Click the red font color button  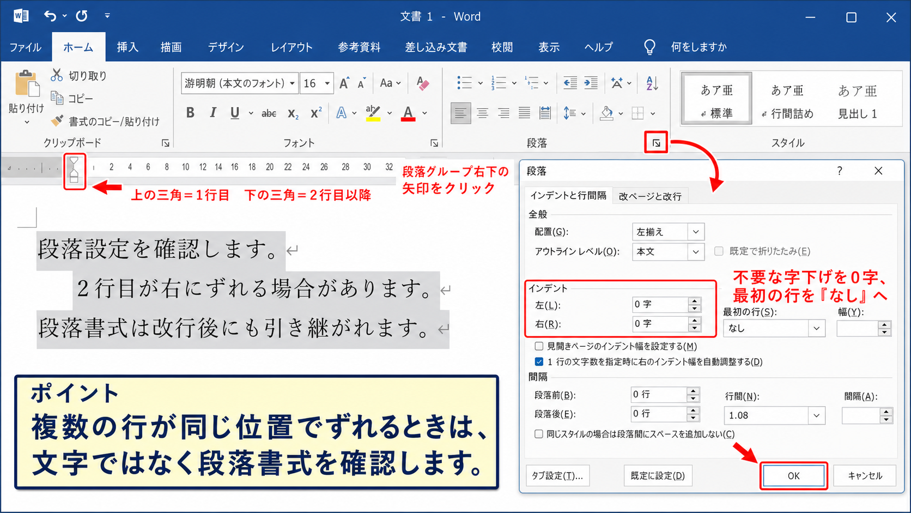pos(408,113)
